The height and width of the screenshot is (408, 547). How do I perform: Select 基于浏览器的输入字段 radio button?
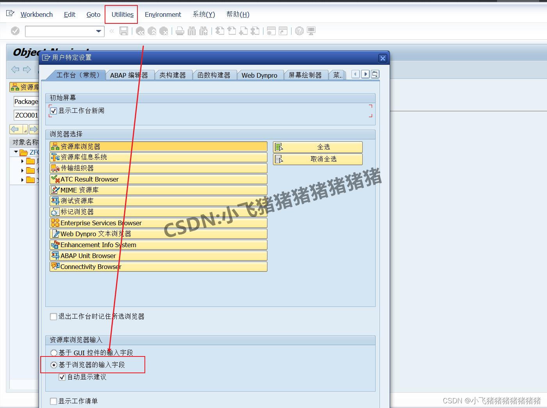[54, 365]
